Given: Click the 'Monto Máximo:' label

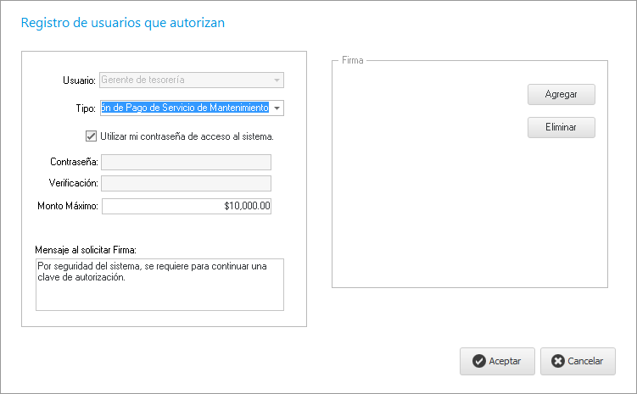Looking at the screenshot, I should (68, 206).
